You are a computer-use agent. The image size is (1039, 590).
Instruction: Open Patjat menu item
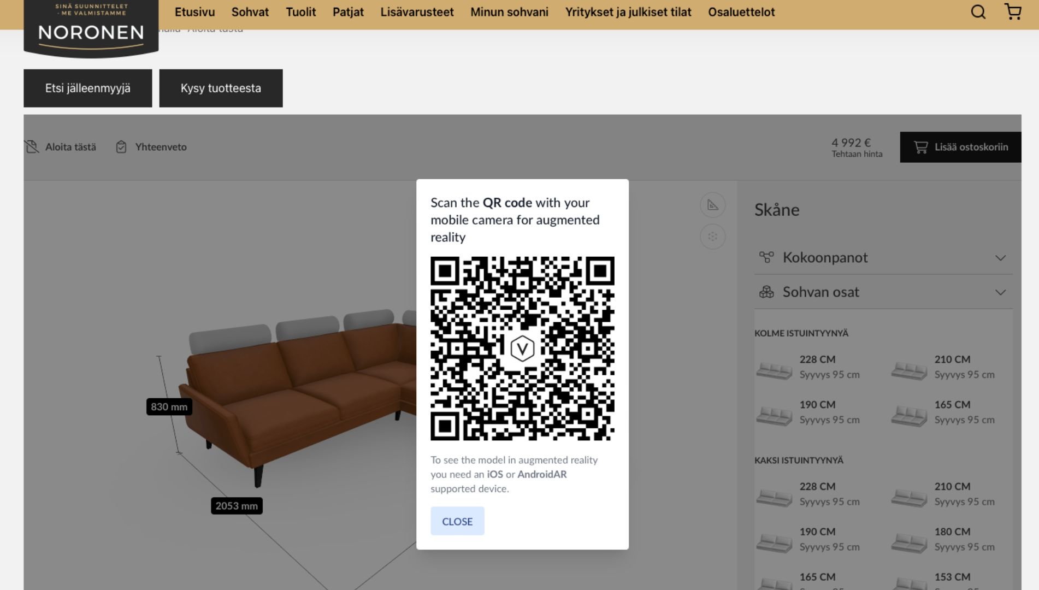[348, 12]
